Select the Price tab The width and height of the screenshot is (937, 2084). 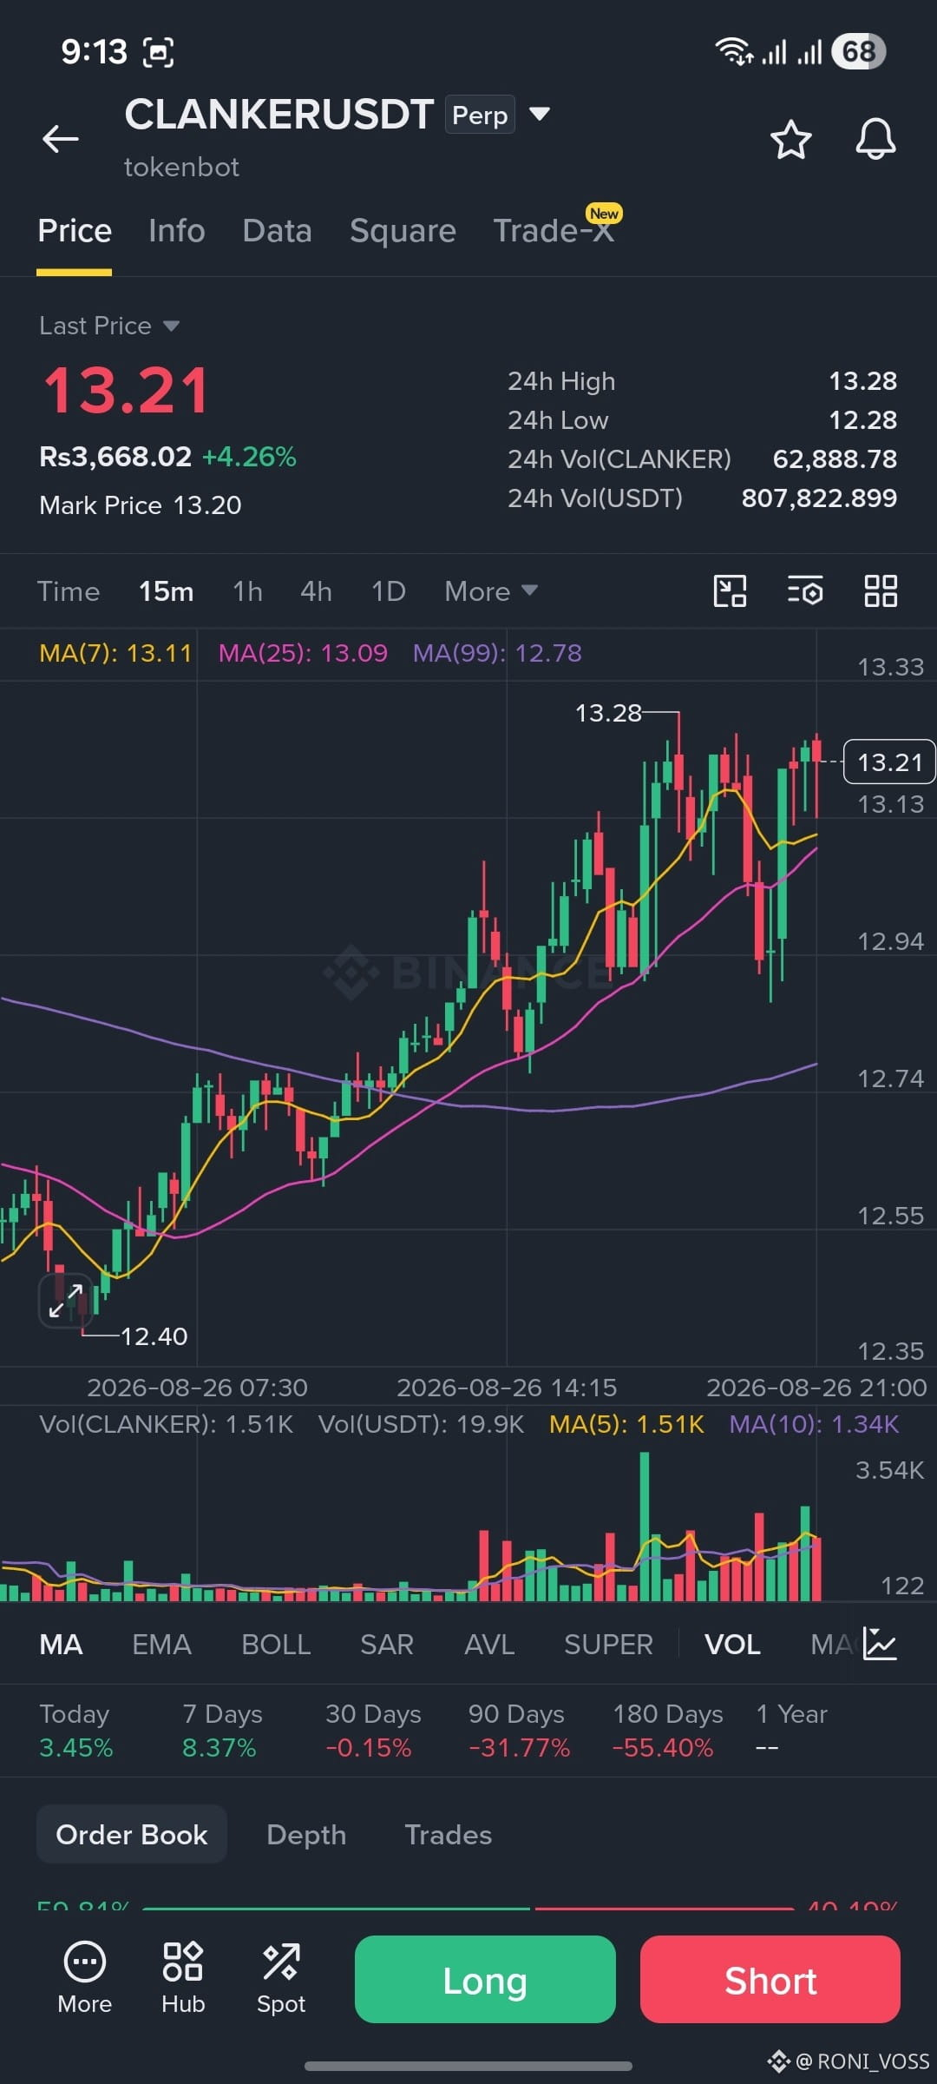coord(75,231)
